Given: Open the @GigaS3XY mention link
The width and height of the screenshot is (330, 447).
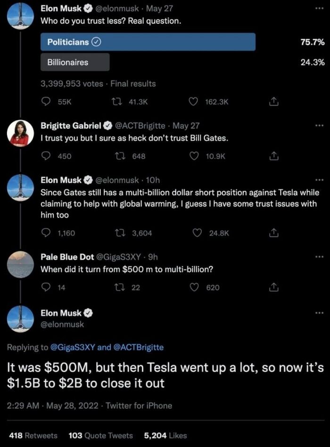Looking at the screenshot, I should pyautogui.click(x=72, y=347).
